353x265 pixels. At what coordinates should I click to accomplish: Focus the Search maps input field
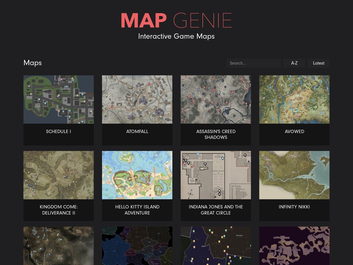coord(254,63)
